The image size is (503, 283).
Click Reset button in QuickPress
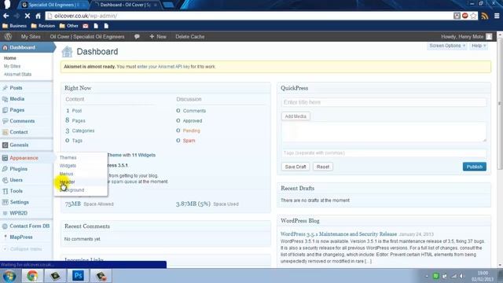click(323, 167)
